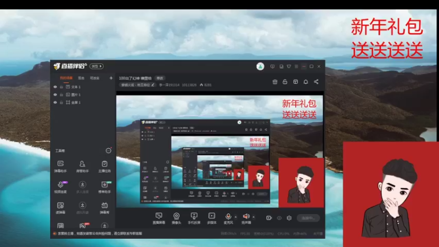Add a 摄像头 camera source
This screenshot has height=247, width=439.
click(x=176, y=218)
